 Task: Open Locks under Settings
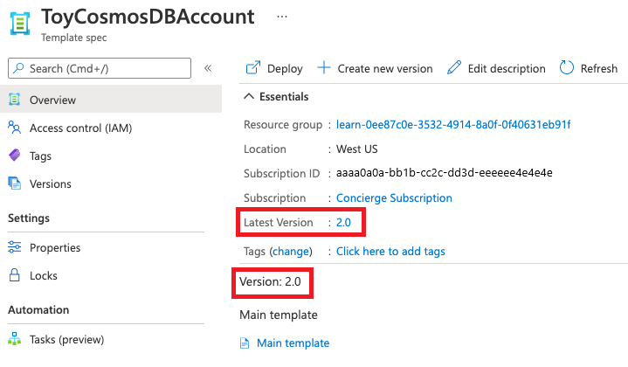44,275
